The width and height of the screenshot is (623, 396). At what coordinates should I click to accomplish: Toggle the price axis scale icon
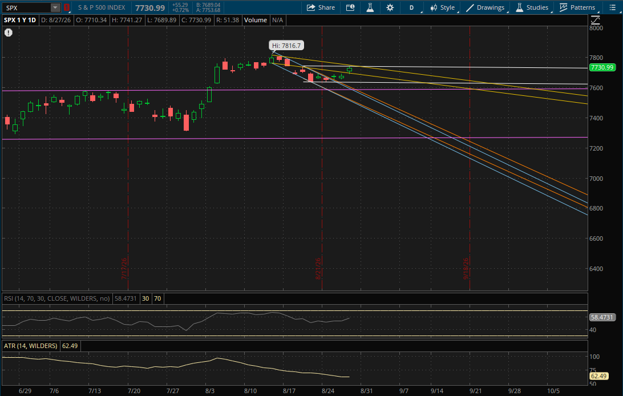(595, 20)
